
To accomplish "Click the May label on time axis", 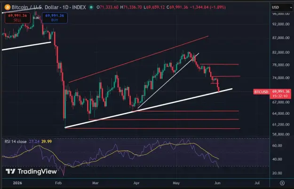I will pos(176,183).
